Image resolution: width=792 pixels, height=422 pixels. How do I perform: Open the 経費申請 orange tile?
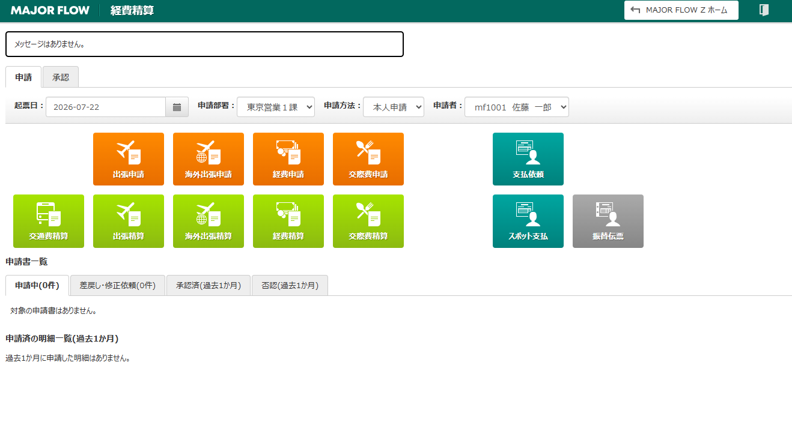288,159
